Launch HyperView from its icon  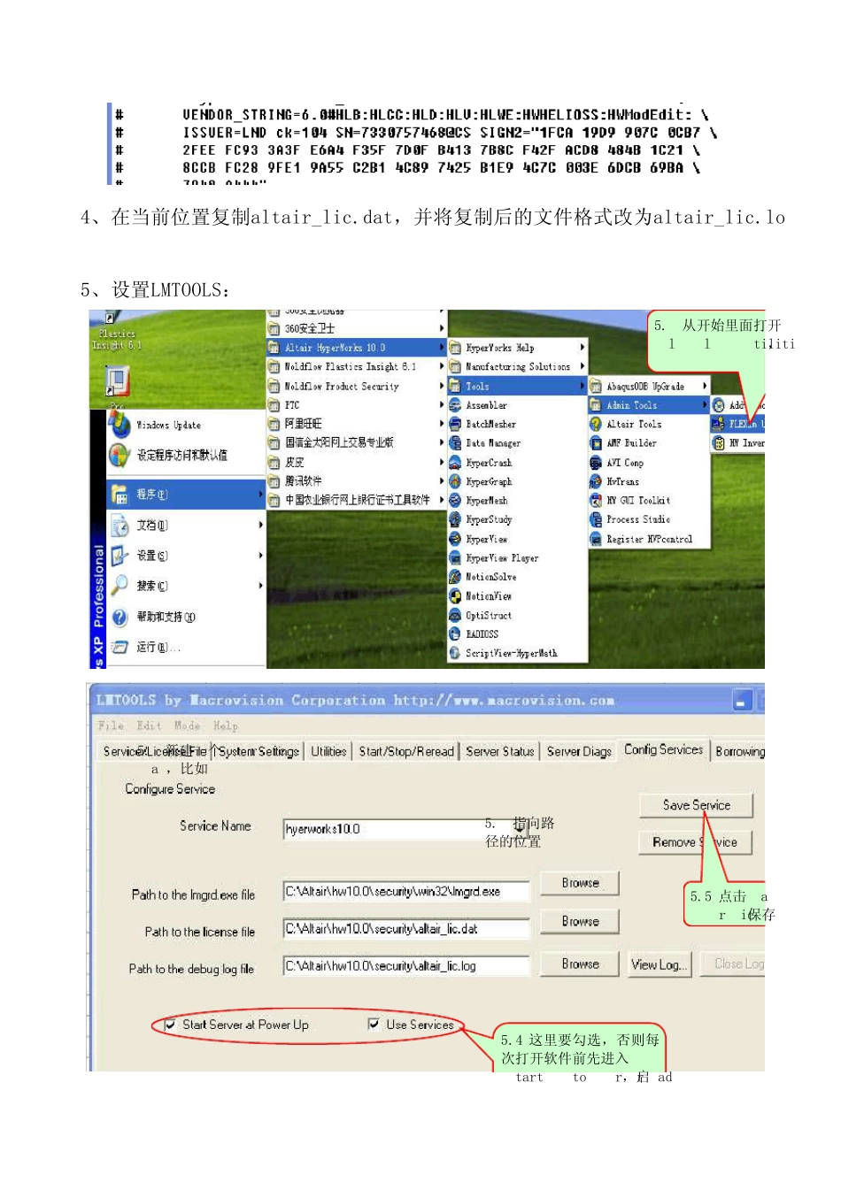[455, 539]
